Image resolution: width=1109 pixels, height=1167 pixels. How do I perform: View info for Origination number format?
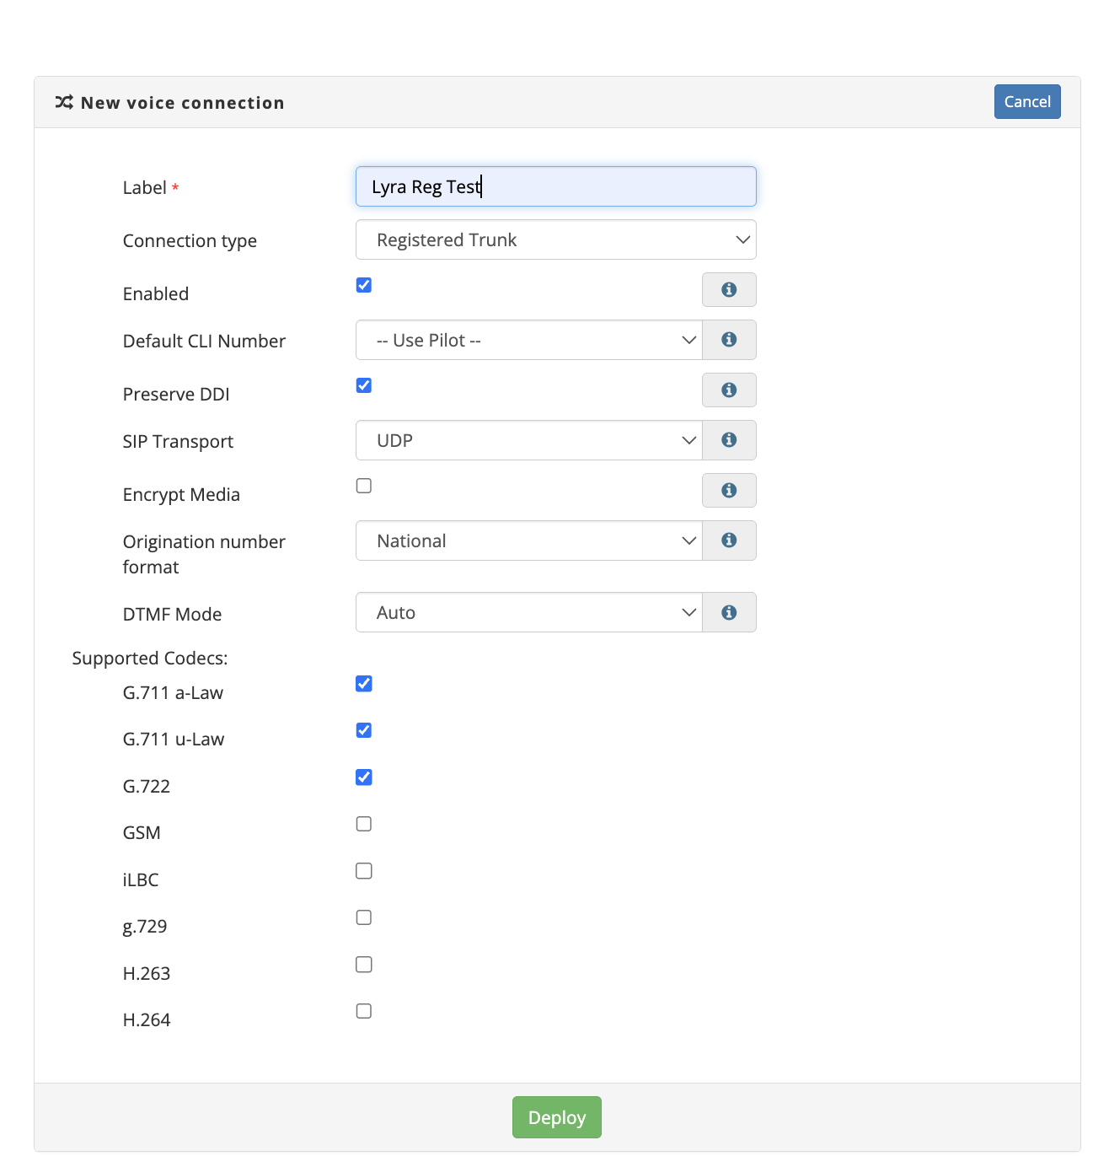click(x=729, y=540)
